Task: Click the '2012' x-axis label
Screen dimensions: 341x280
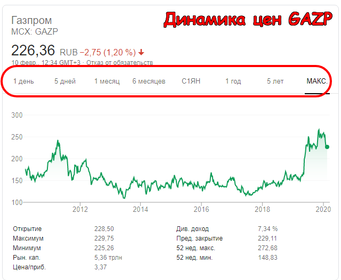Action: [80, 209]
